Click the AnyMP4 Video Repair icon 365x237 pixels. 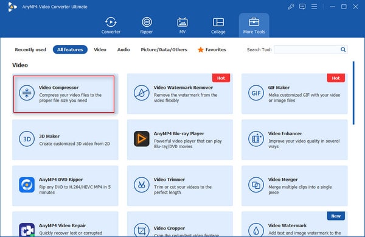27,230
